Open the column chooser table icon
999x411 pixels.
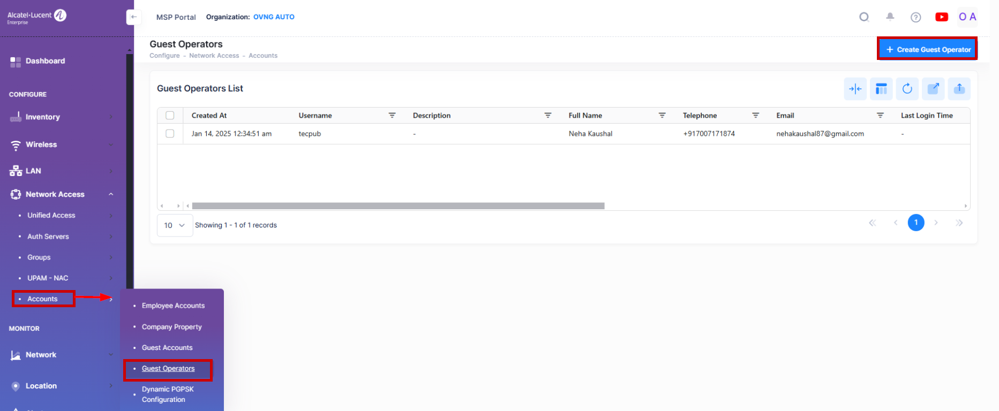[x=881, y=89]
